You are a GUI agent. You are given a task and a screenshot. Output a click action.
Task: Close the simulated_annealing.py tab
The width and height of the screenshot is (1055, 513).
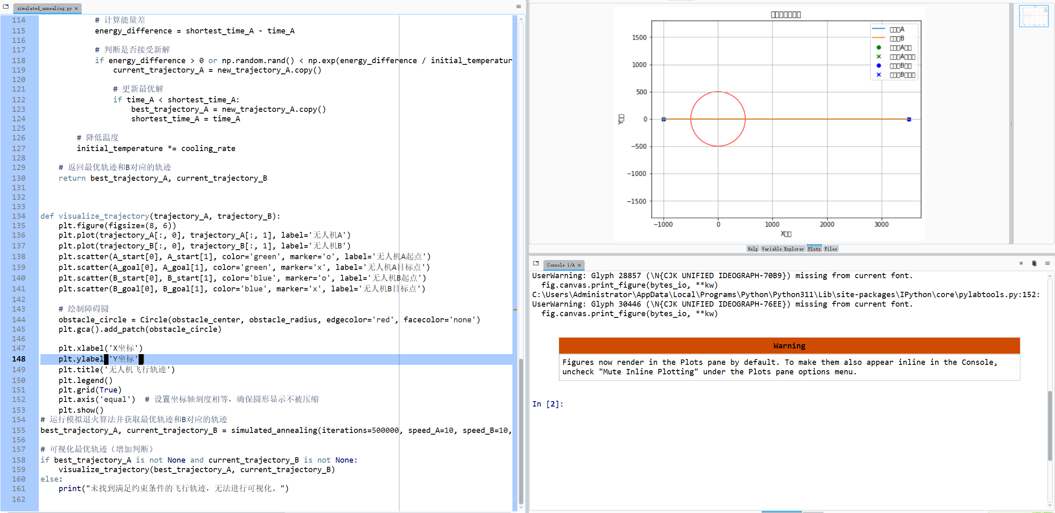pos(76,9)
